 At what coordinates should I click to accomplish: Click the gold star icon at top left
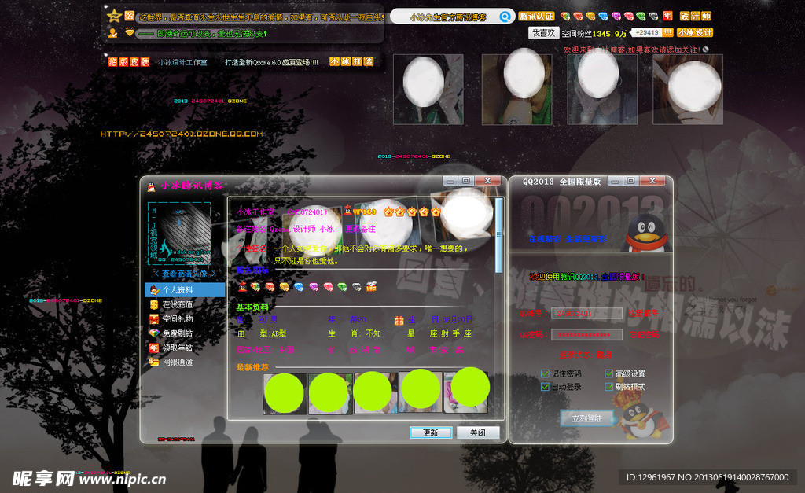point(114,16)
